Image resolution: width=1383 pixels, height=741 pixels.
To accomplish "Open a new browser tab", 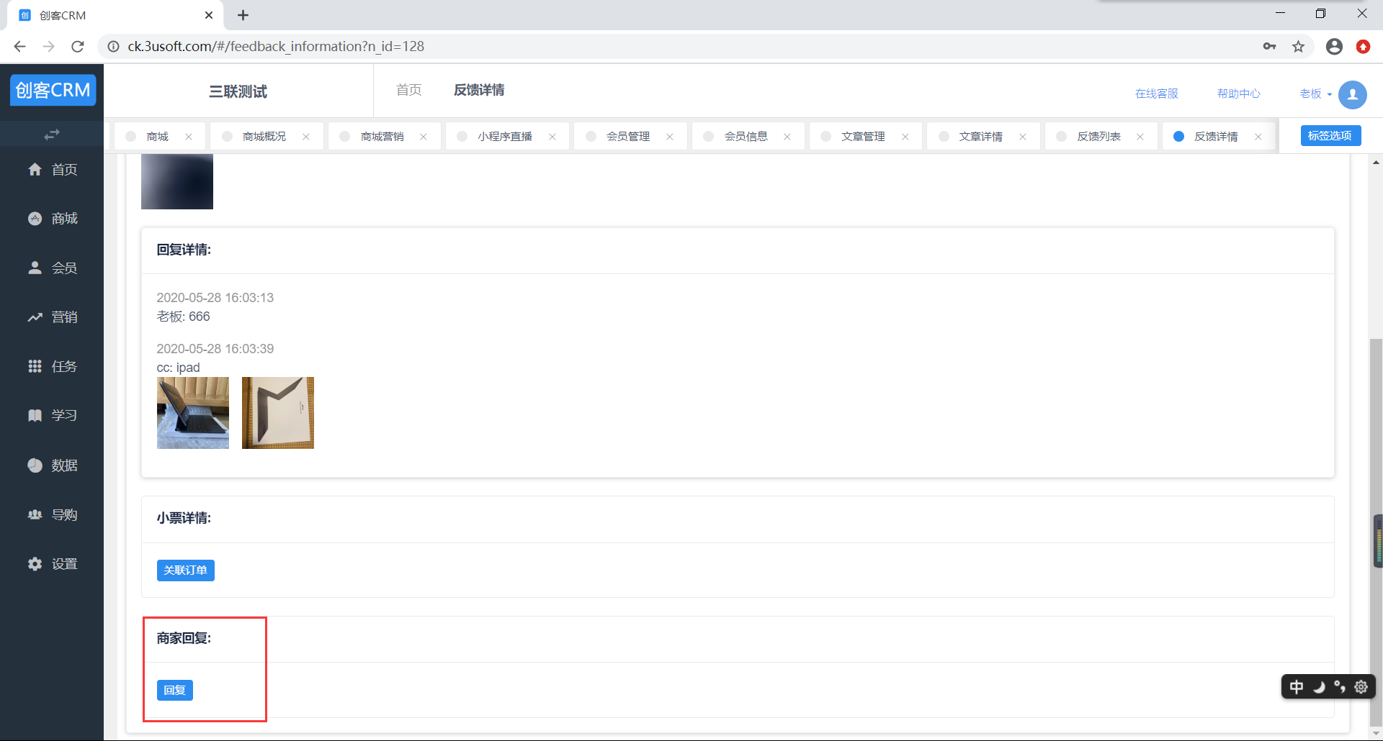I will click(x=243, y=15).
